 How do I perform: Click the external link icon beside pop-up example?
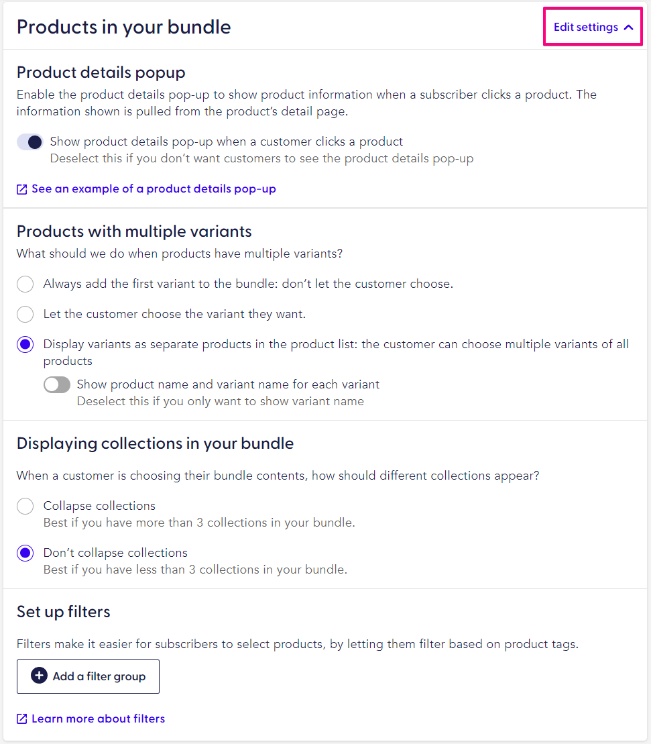[21, 189]
